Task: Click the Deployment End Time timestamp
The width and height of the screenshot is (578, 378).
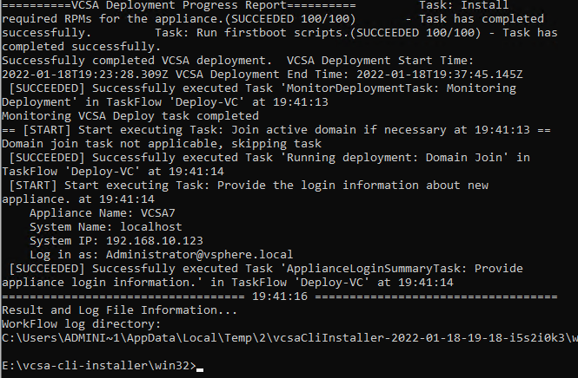Action: tap(440, 75)
